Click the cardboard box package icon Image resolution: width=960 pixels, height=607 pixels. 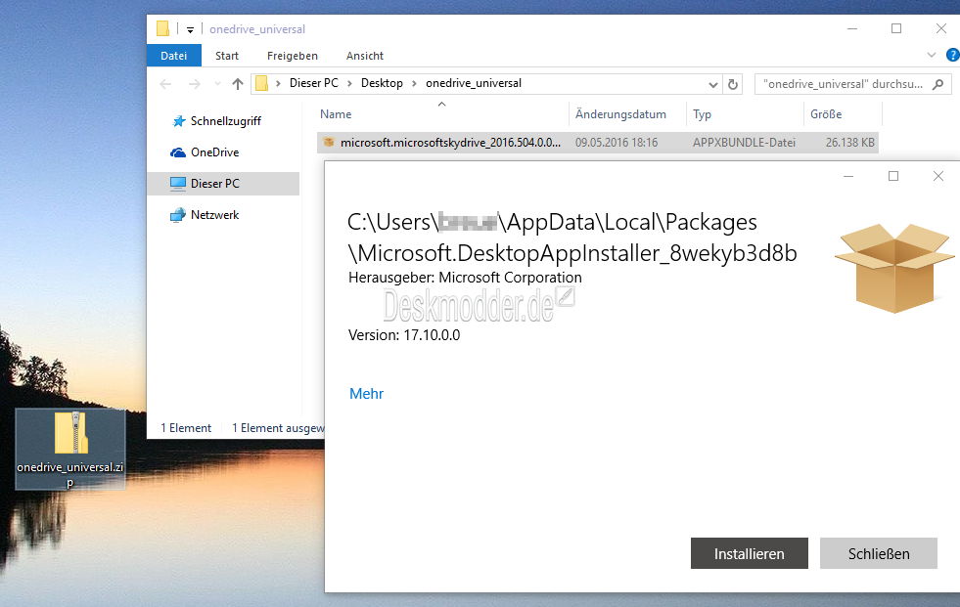[894, 269]
